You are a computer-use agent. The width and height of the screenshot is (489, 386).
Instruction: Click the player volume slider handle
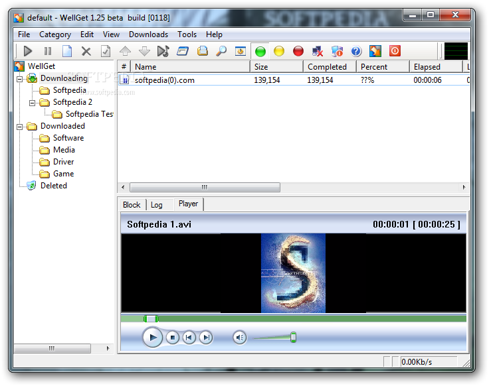click(293, 337)
